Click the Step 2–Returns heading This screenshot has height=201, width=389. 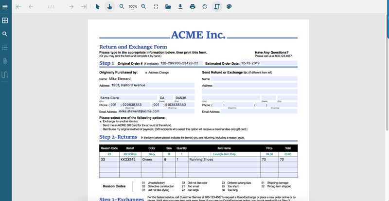point(118,137)
